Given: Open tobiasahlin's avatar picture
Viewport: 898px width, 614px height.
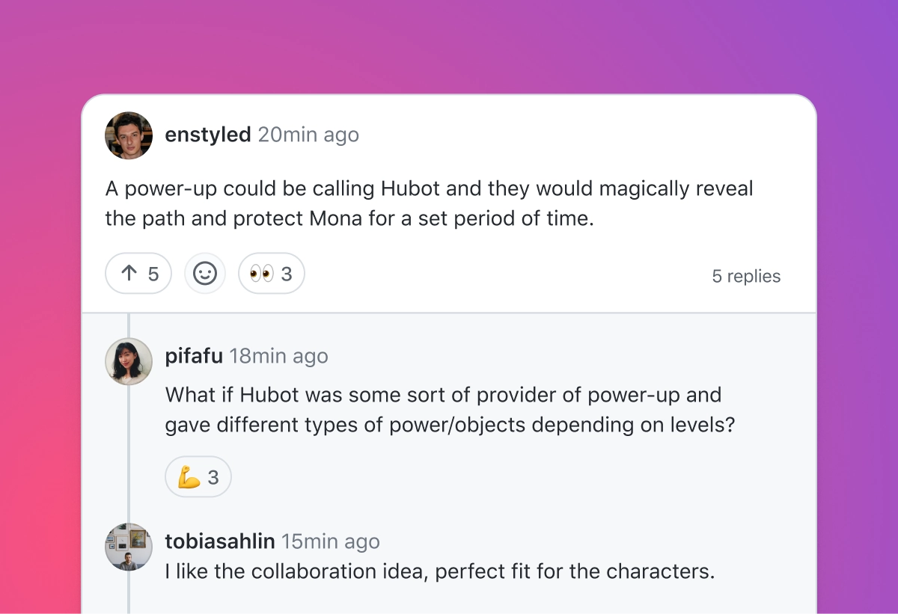Looking at the screenshot, I should 129,547.
